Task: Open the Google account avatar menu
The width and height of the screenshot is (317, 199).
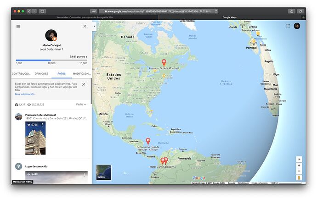Action: coord(297,26)
